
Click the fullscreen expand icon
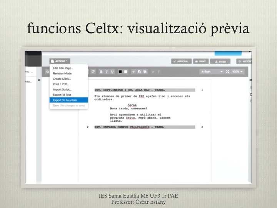tap(227, 72)
